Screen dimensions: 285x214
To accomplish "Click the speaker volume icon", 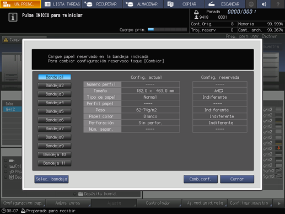I will click(264, 4).
